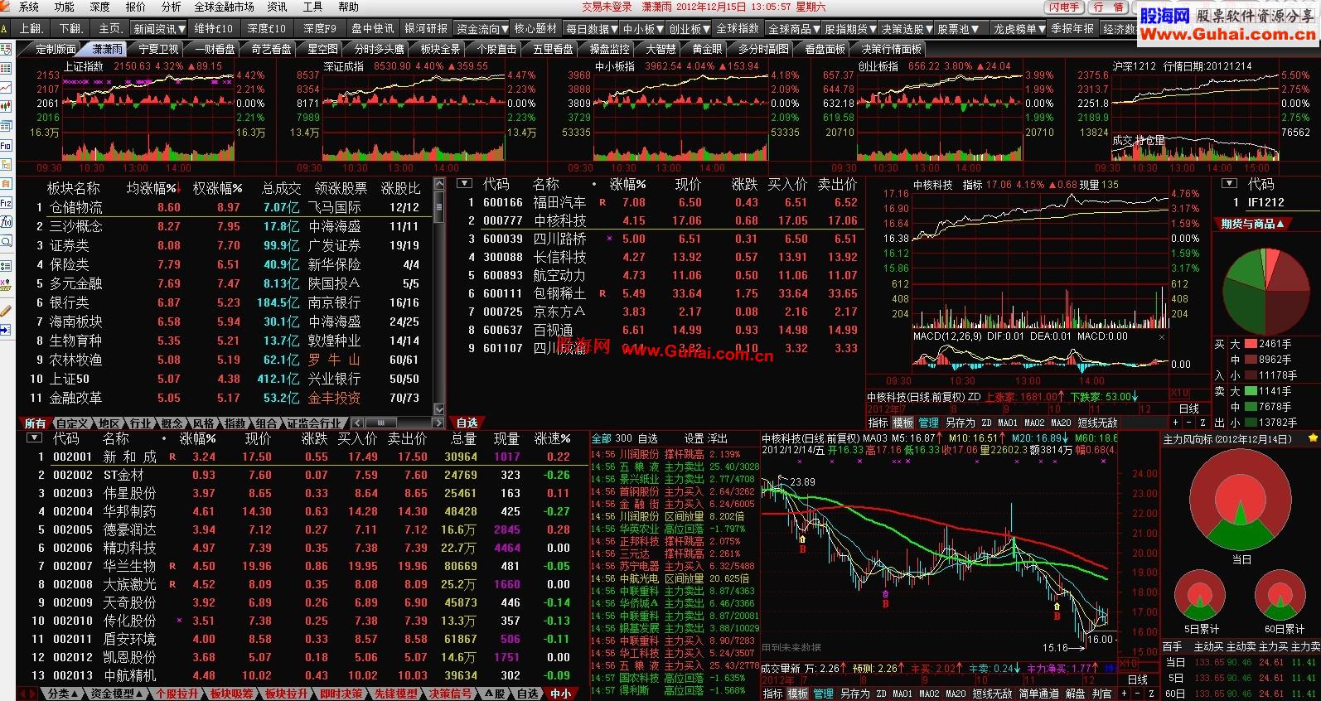Open the 全球金融市场 menu
The width and height of the screenshot is (1321, 701).
coord(224,7)
